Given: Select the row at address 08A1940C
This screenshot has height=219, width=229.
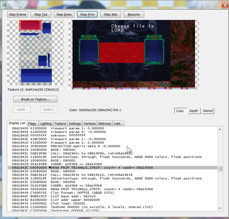Looking at the screenshot, I should click(112, 139).
